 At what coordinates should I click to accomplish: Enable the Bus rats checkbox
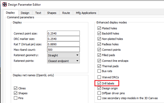(99, 71)
